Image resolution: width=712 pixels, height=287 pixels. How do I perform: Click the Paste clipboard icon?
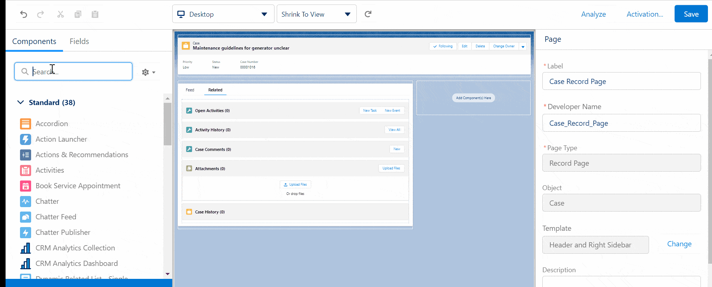point(95,14)
